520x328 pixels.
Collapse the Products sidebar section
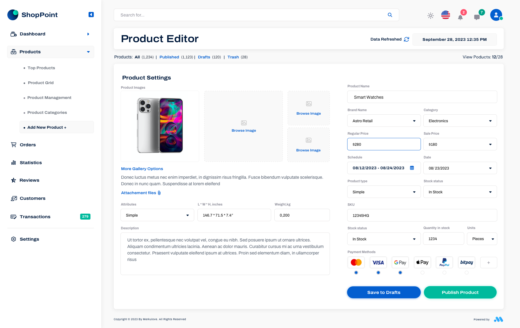[88, 52]
